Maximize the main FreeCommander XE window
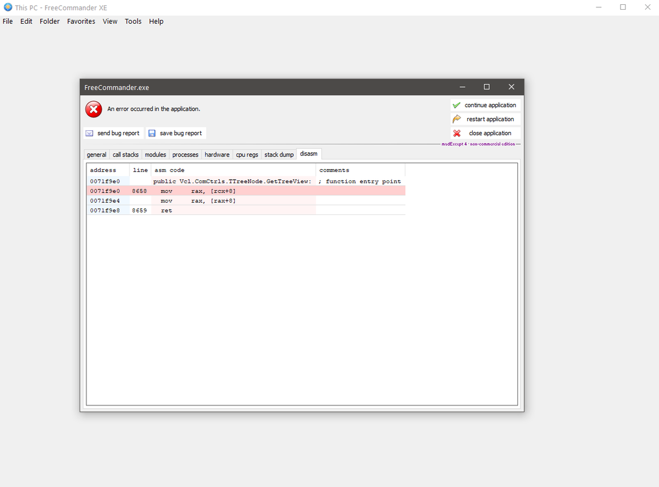 (x=623, y=7)
